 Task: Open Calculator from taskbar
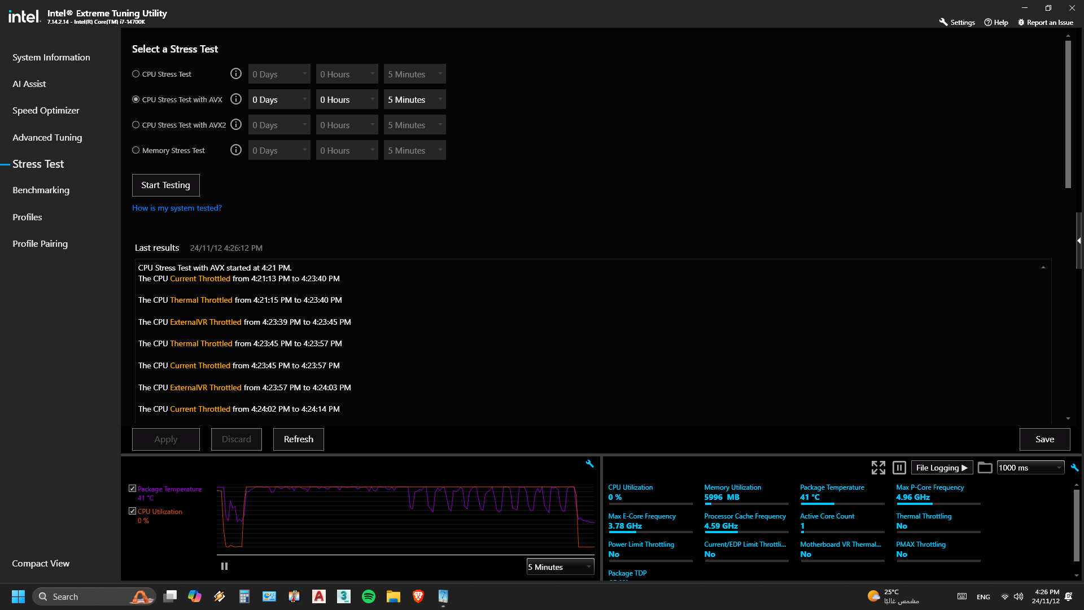coord(244,596)
